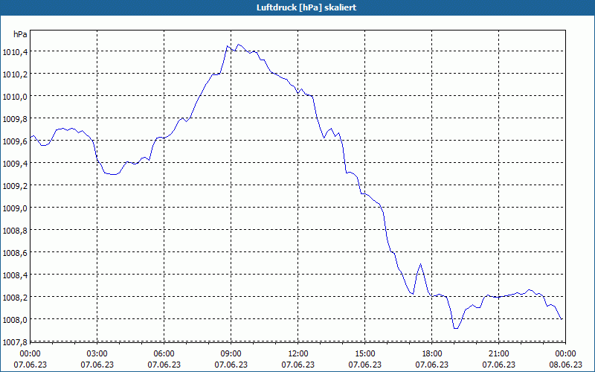The width and height of the screenshot is (595, 372).
Task: Click the 1008,0 y-axis label
Action: coord(15,320)
